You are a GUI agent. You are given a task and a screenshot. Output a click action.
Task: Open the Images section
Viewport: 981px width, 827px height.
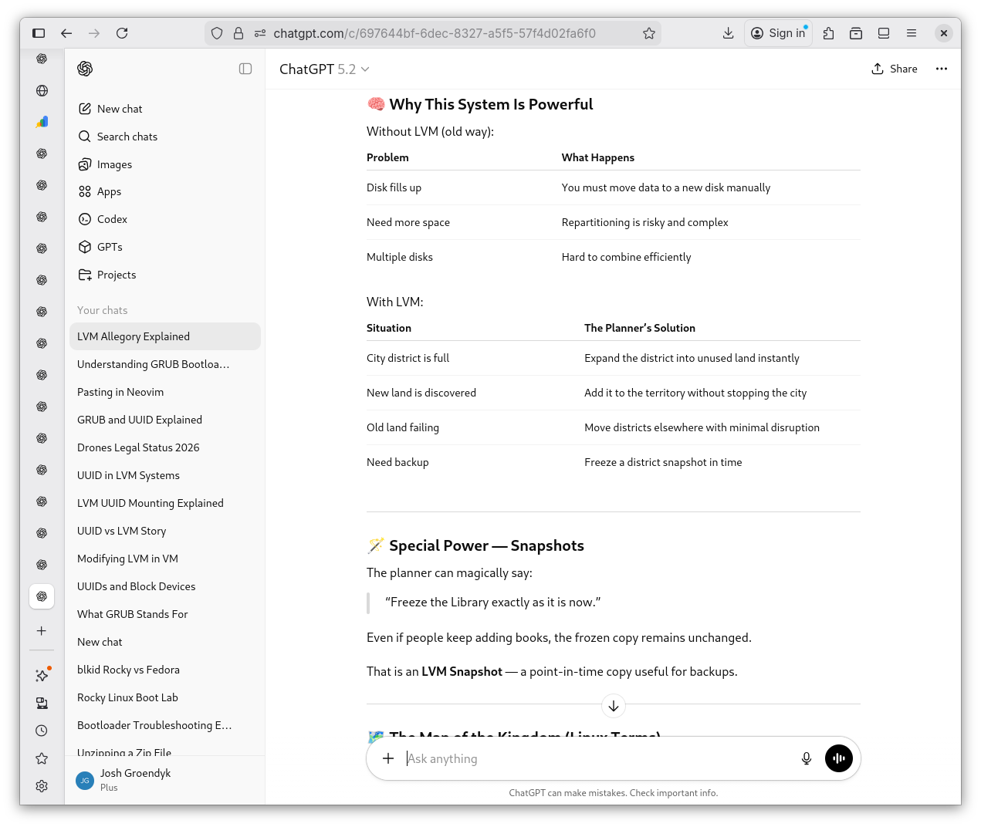pos(114,164)
